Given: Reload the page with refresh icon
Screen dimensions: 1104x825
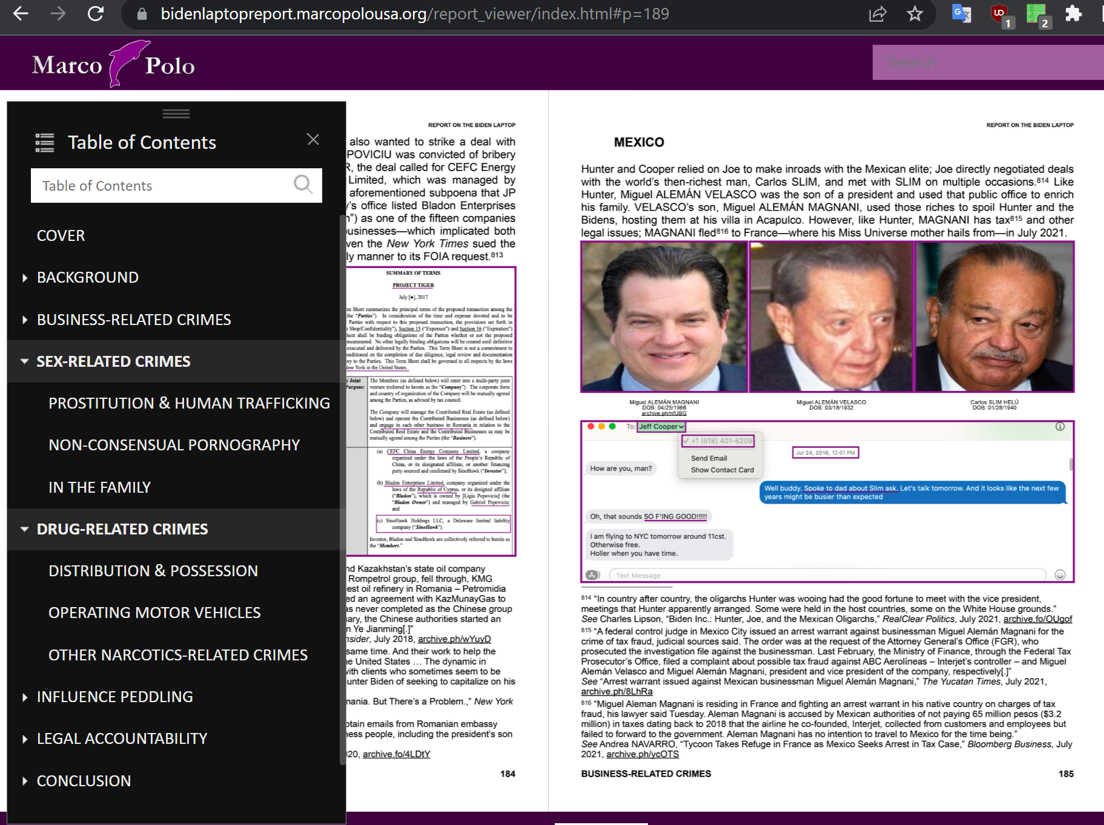Looking at the screenshot, I should pos(96,13).
